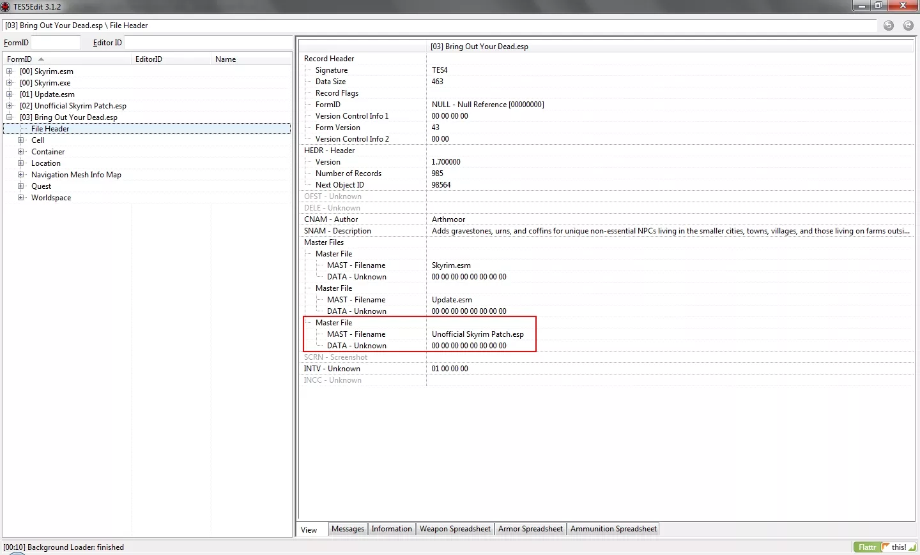Select the INTV - Unknown value 01 00 00 00
The image size is (920, 555).
[450, 369]
